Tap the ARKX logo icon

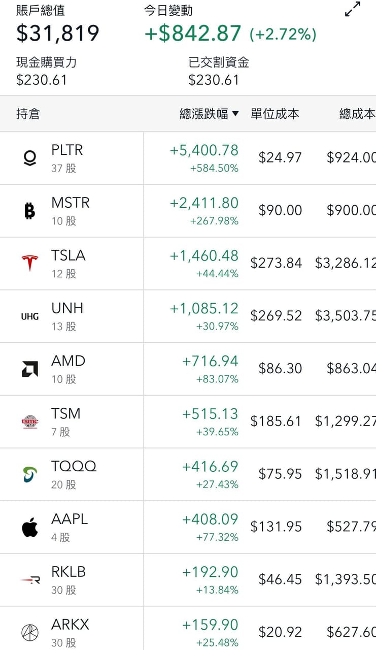point(30,632)
